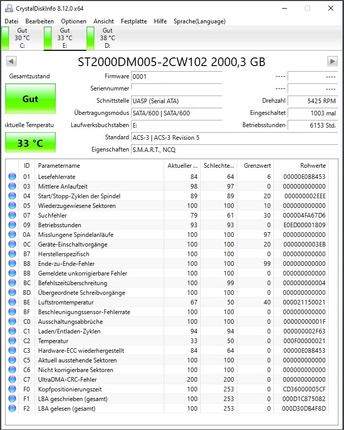Click the Standard field ACS-3 Revision 5

[x=235, y=137]
